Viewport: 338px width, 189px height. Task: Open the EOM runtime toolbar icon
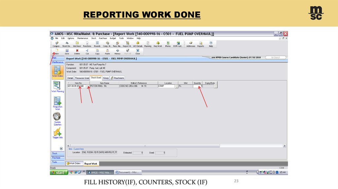178,44
